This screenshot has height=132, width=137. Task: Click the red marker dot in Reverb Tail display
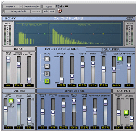[x=71, y=34]
